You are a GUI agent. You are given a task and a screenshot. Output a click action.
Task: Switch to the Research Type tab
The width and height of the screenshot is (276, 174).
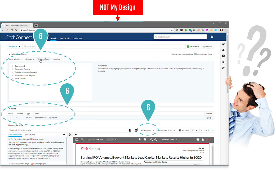43,59
